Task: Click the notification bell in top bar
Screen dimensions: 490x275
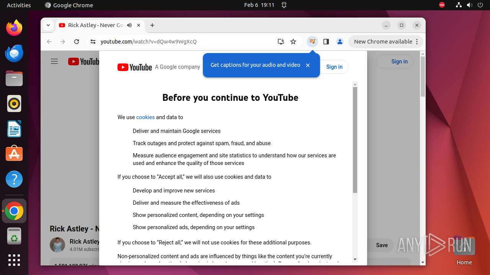Action: [x=284, y=5]
